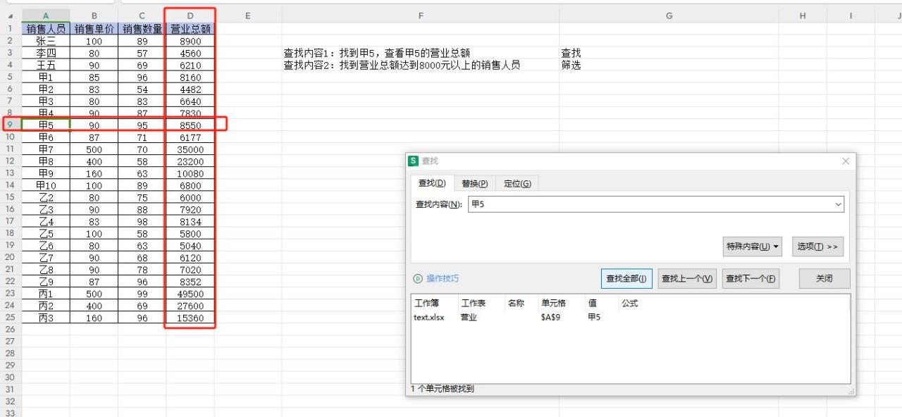Select the 35000 total cell
Viewport: 902px width, 417px height.
tap(190, 149)
